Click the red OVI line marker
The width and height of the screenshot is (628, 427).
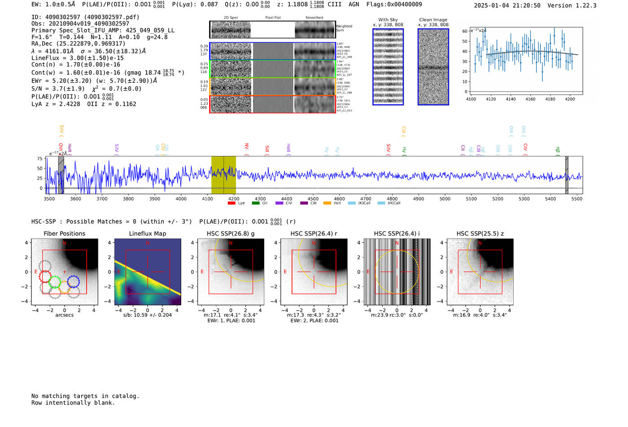point(61,149)
